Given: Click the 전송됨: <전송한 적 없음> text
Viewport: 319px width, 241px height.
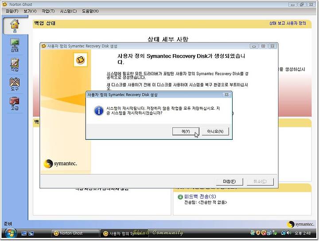Looking at the screenshot, I should 206,202.
